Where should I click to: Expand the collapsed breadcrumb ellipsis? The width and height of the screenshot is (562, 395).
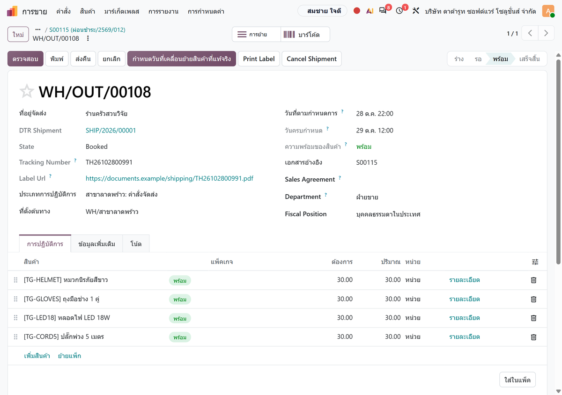(38, 29)
